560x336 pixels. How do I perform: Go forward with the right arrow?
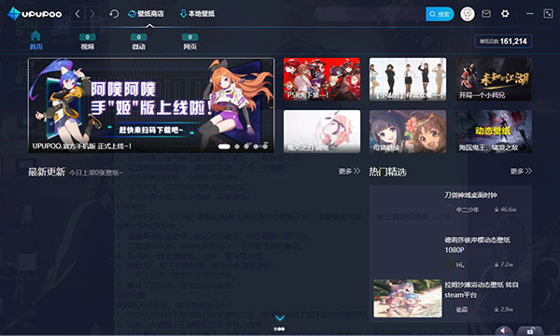pyautogui.click(x=92, y=14)
